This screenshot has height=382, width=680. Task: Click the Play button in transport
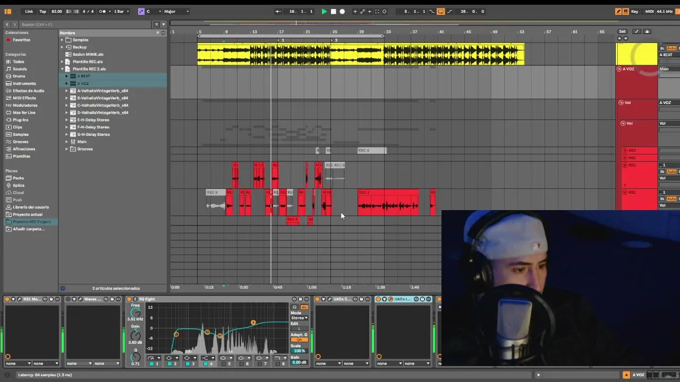(324, 11)
